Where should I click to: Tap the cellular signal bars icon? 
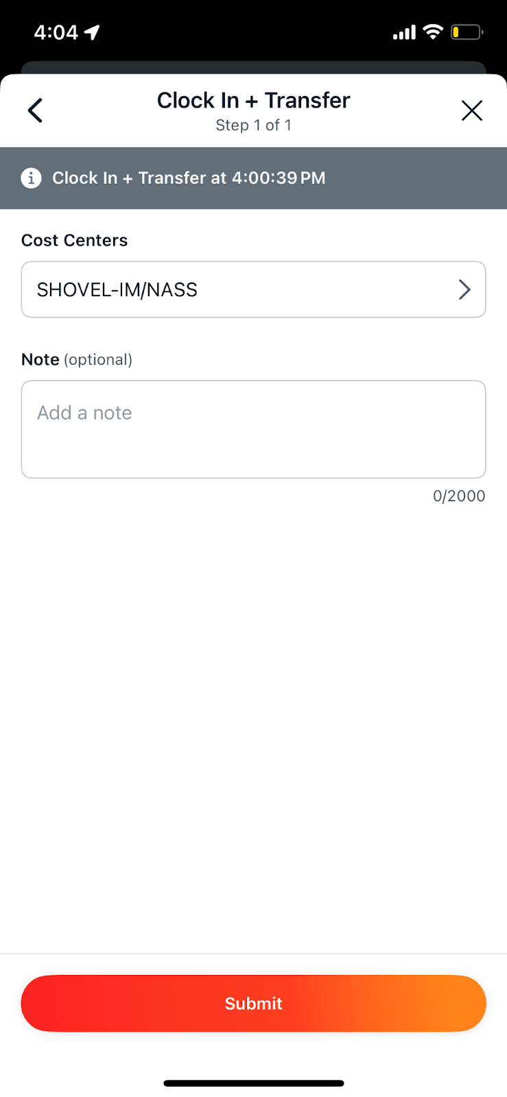(x=404, y=32)
